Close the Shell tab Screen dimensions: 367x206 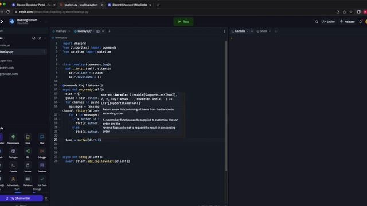(270, 31)
